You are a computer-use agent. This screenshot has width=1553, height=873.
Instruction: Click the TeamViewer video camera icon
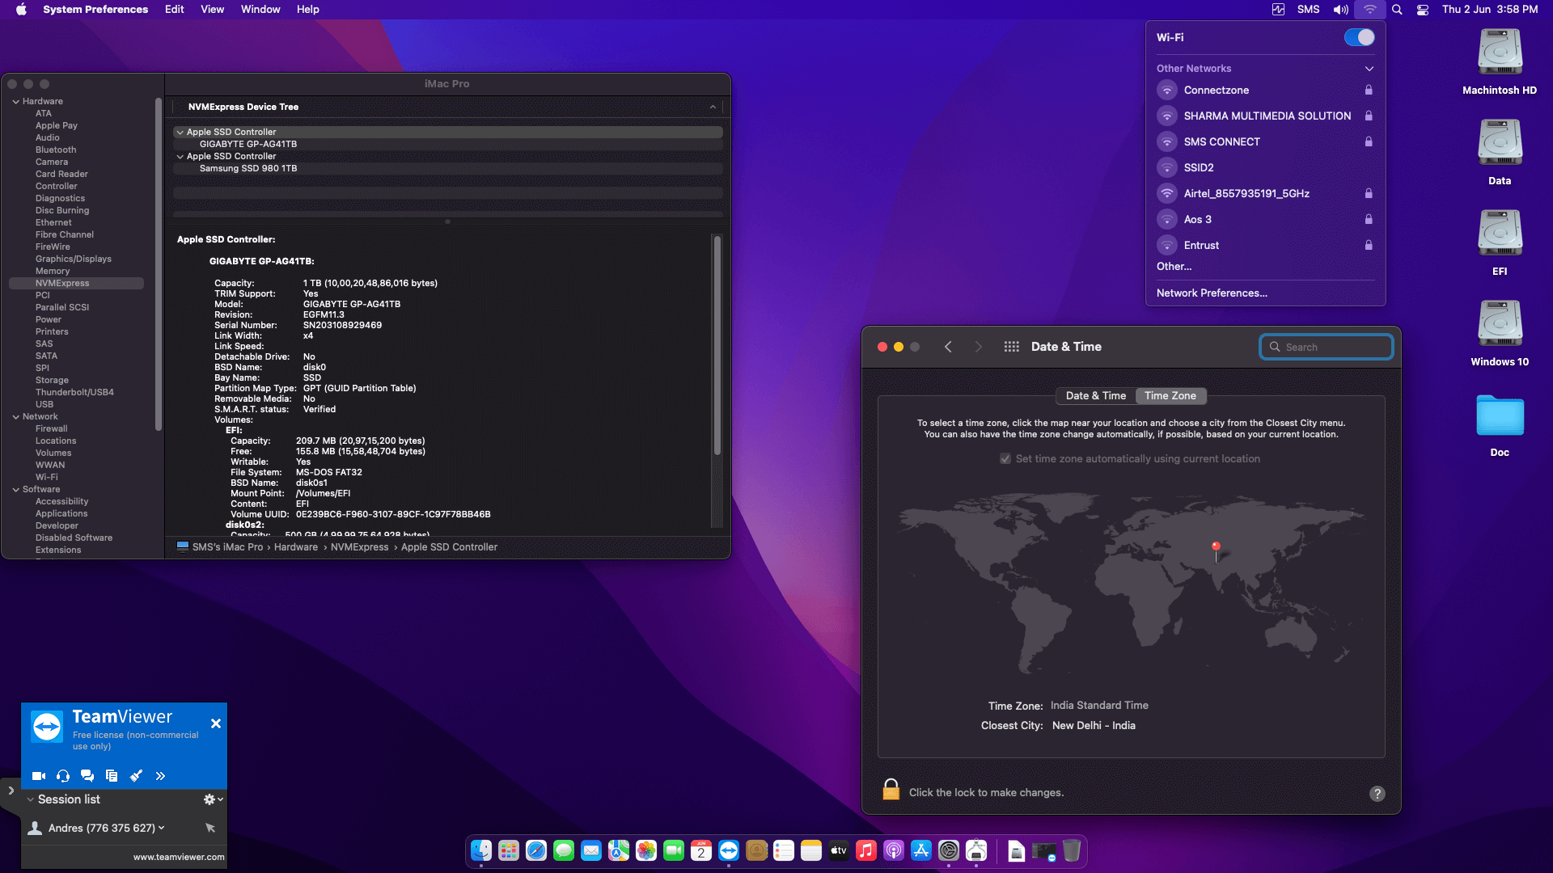(38, 776)
